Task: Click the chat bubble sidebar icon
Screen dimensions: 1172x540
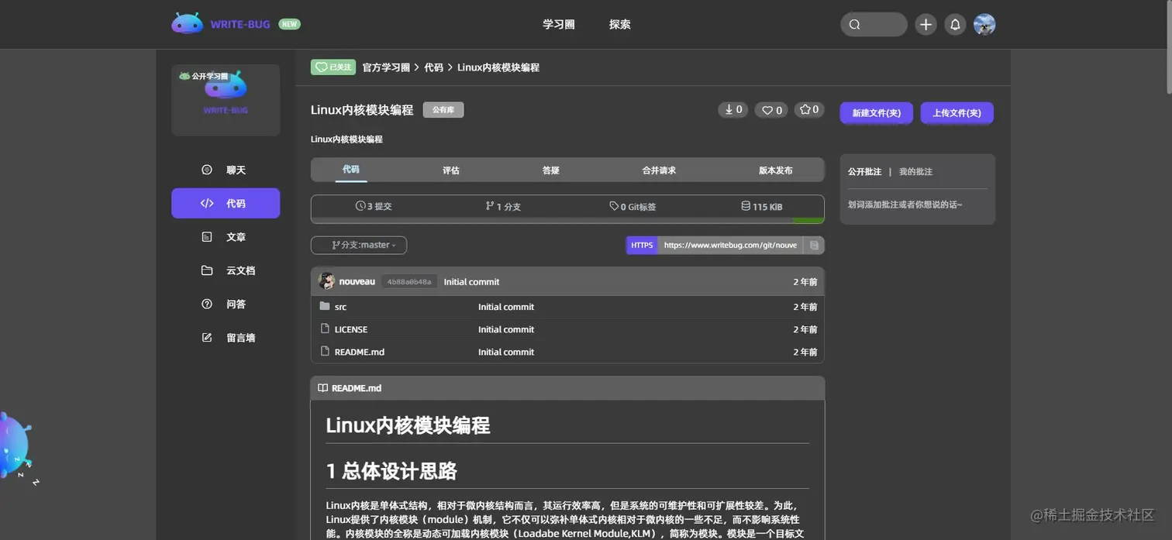Action: click(207, 170)
